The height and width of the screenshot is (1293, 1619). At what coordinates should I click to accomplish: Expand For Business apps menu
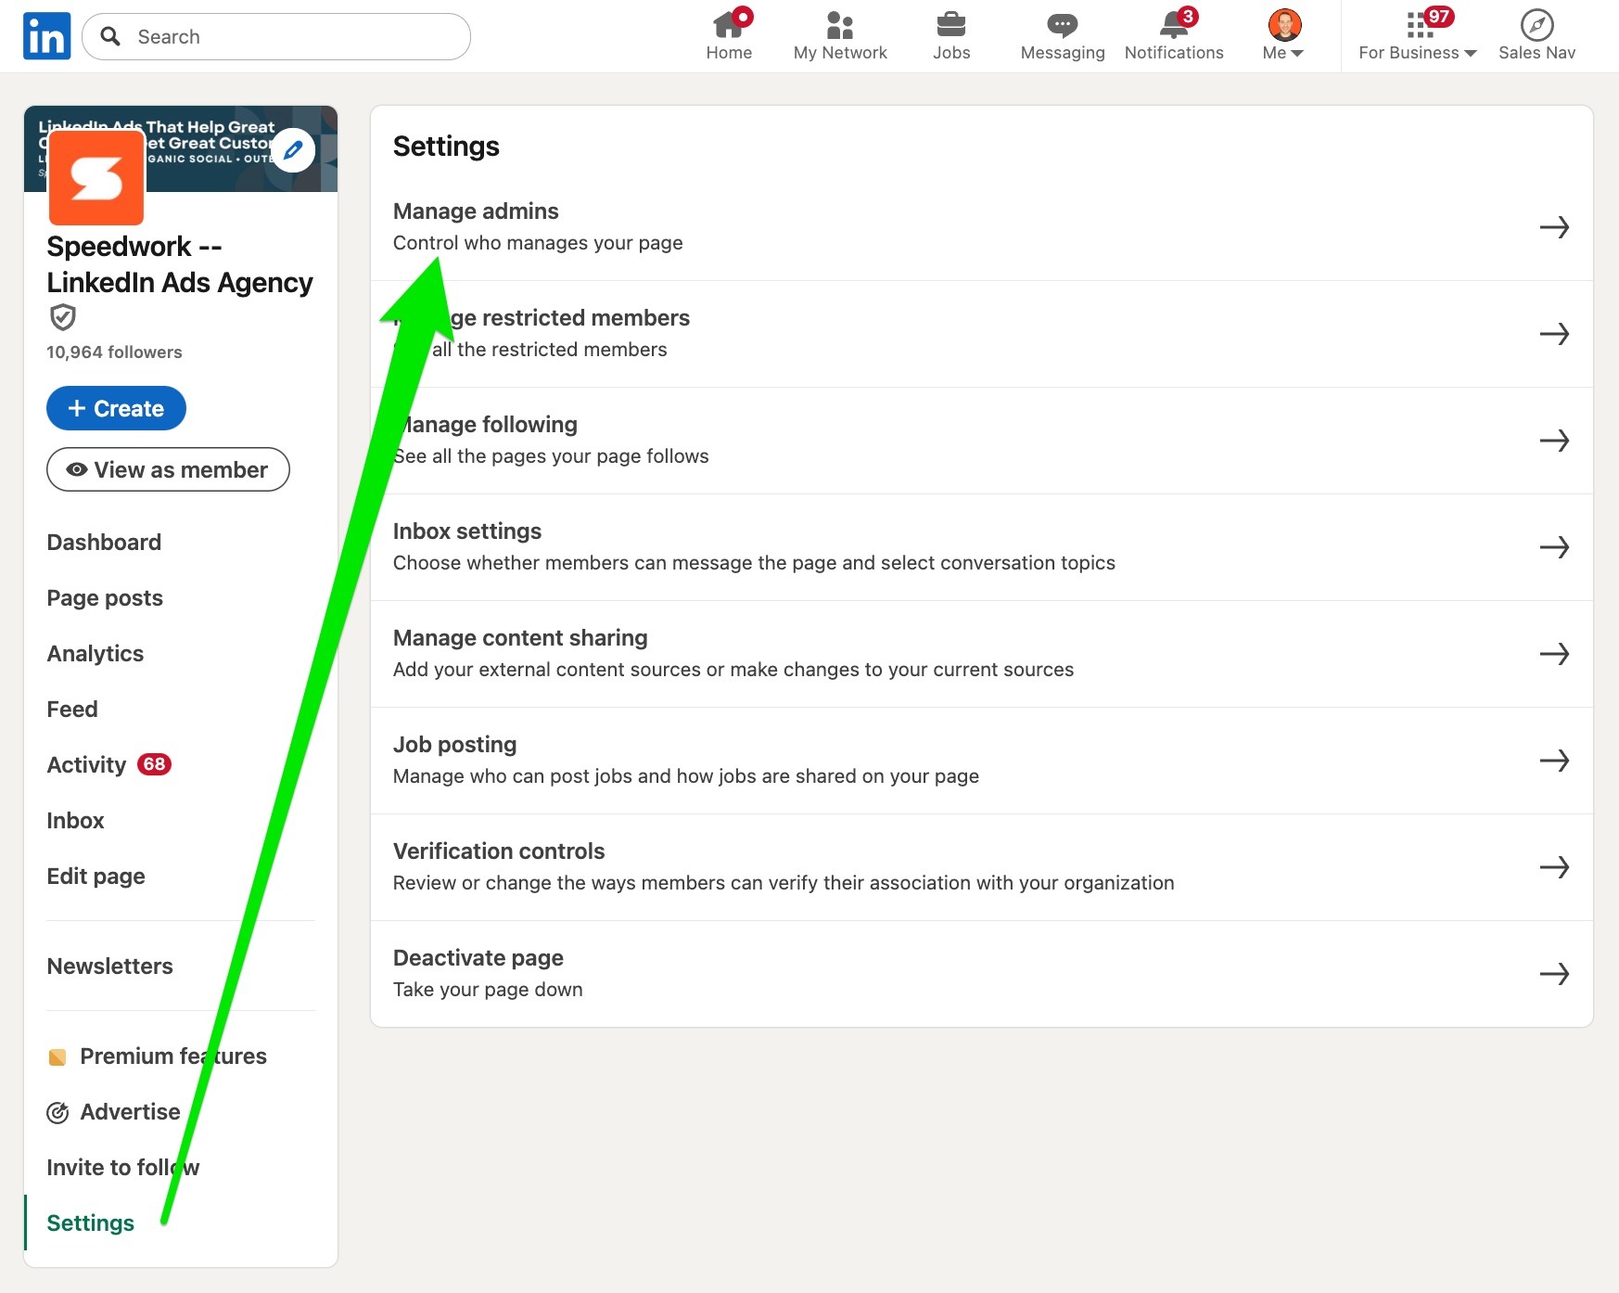tap(1418, 35)
